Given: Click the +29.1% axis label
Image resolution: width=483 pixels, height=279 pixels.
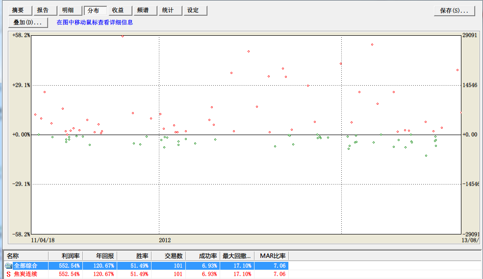Looking at the screenshot, I should [x=21, y=85].
